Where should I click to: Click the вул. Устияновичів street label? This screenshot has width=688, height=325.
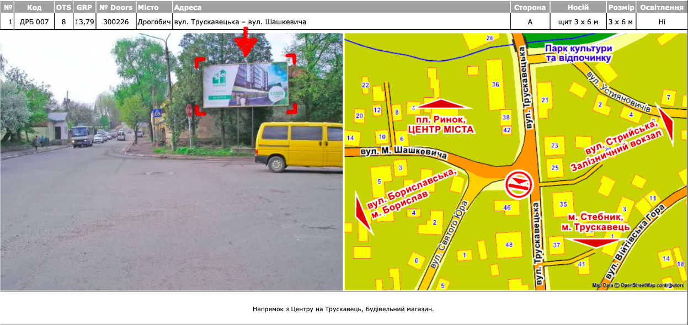pos(618,92)
